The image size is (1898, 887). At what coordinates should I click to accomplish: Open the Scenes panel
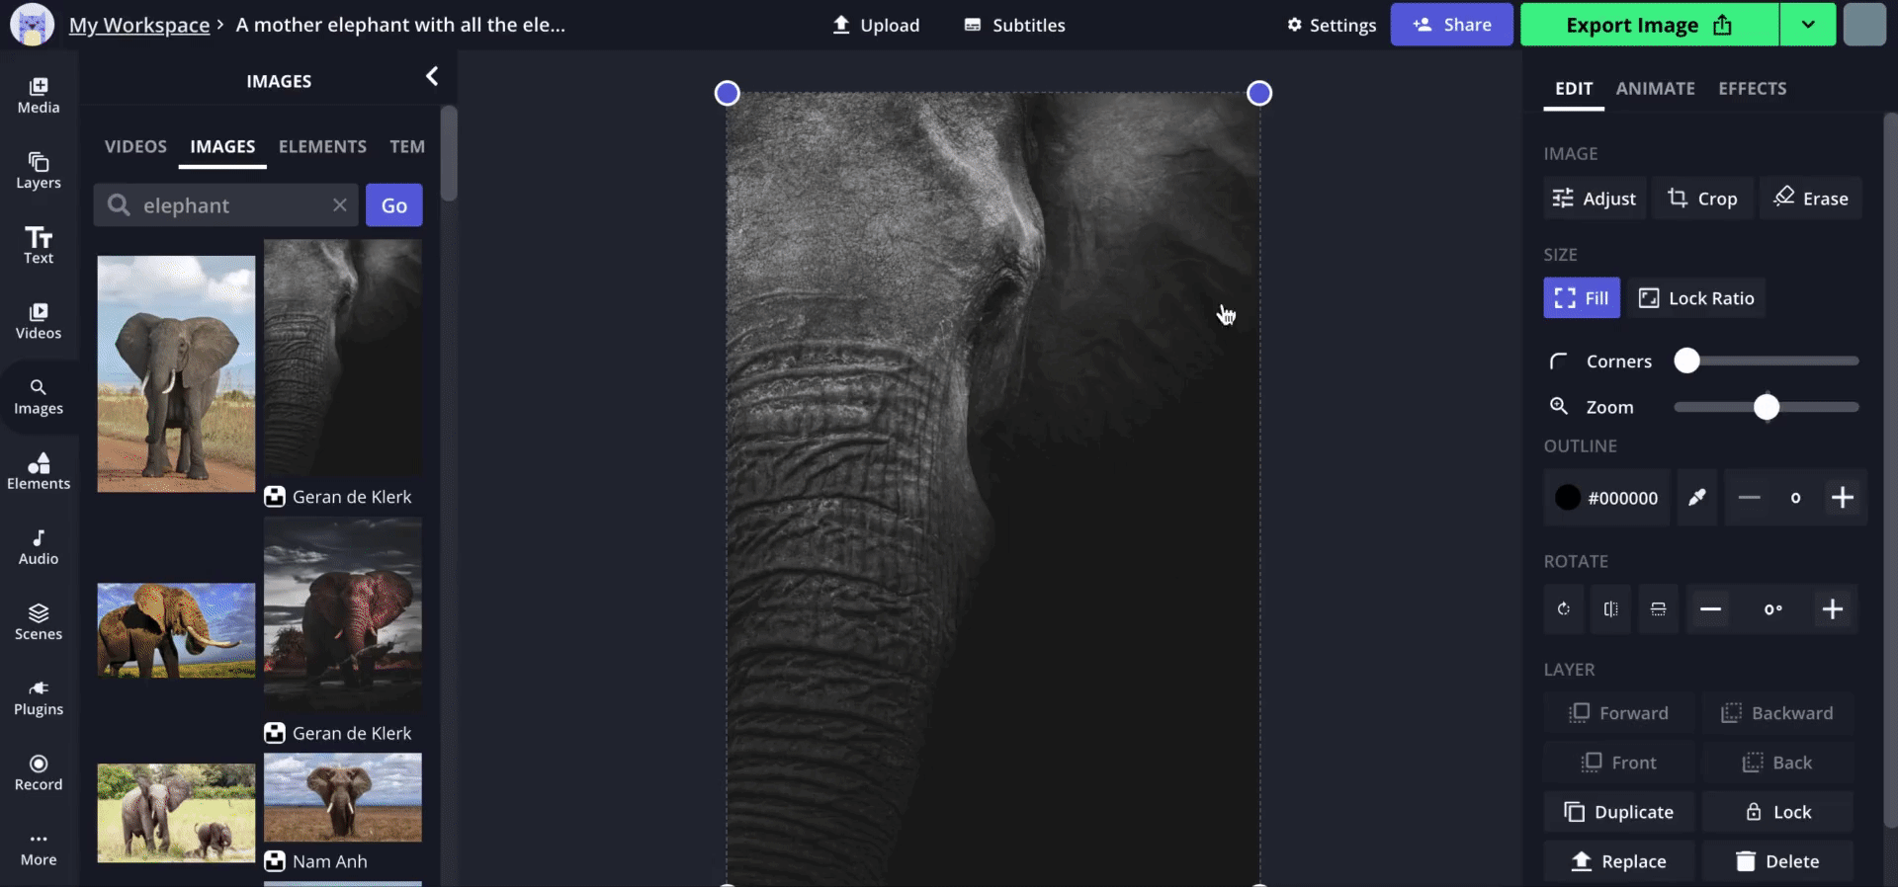[x=39, y=621]
